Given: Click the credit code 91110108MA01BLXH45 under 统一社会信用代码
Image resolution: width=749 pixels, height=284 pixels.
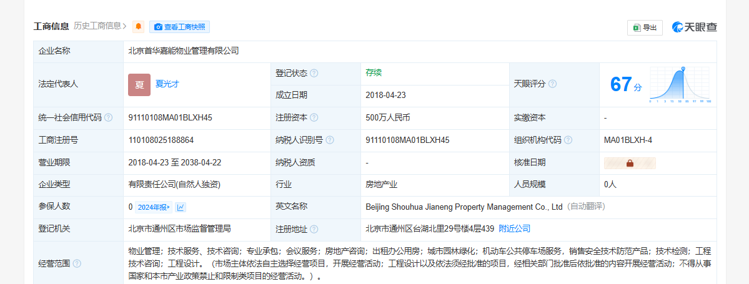Looking at the screenshot, I should click(170, 118).
